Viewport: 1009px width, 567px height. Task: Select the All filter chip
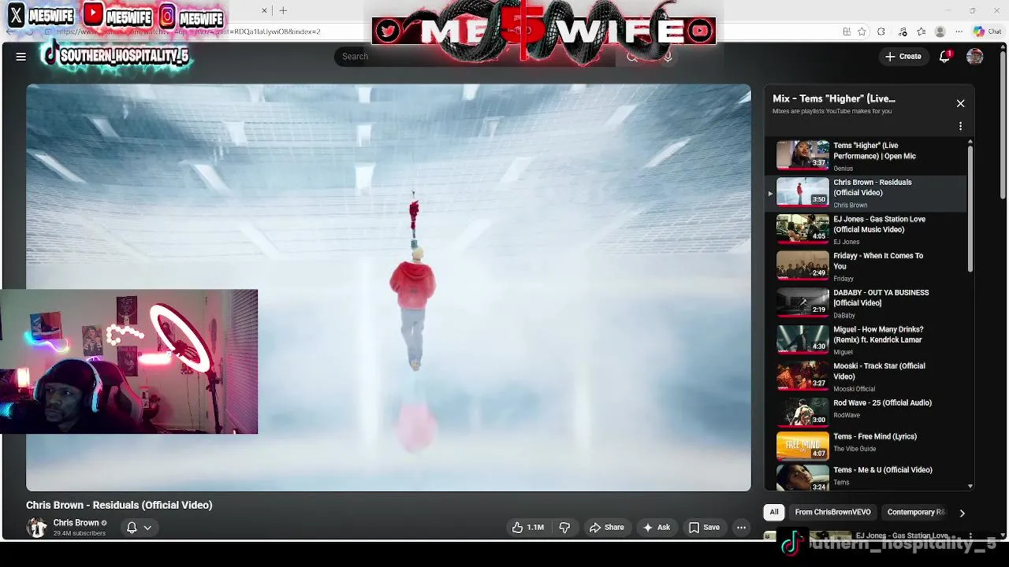pos(774,512)
